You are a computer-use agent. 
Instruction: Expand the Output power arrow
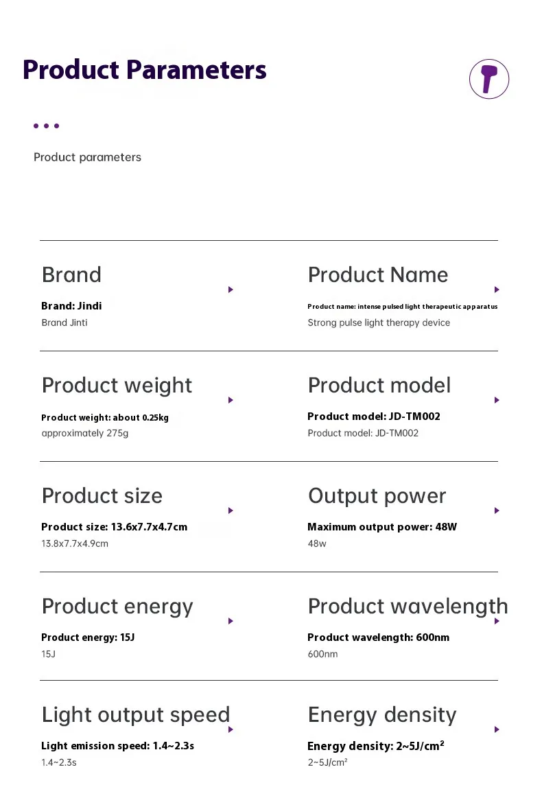point(497,511)
